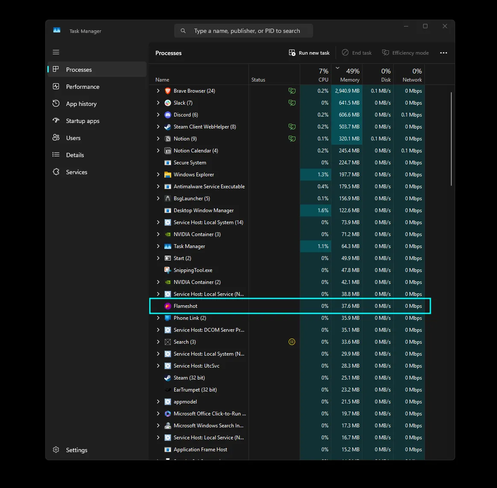Click the End task button

point(357,53)
